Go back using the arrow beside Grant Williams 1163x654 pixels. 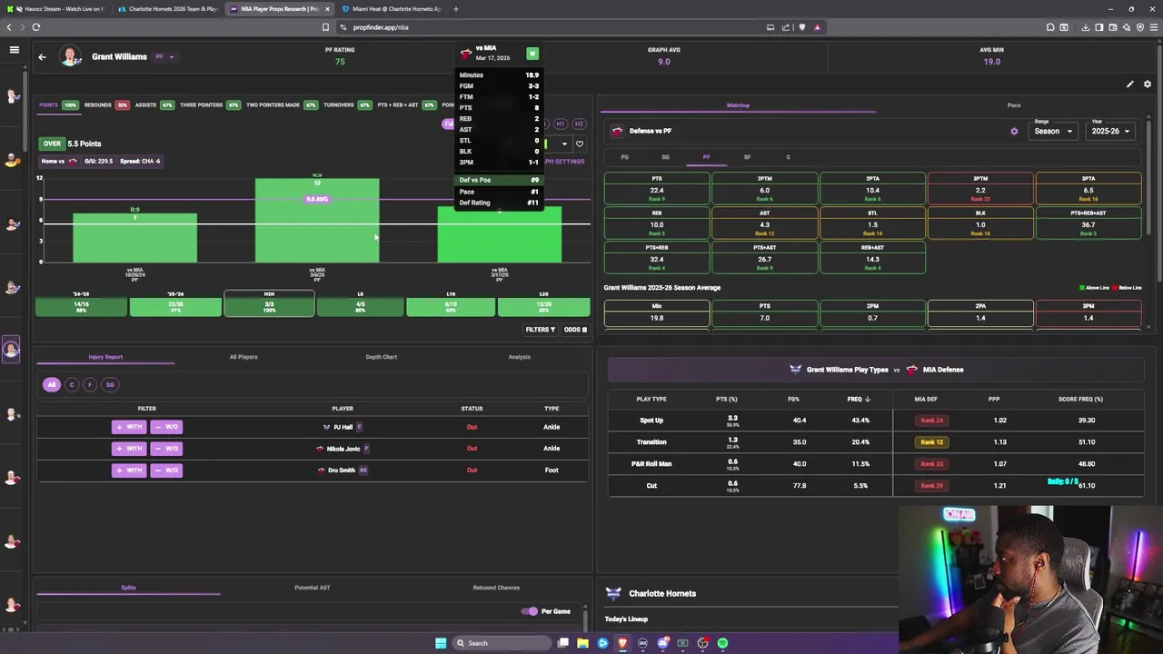click(42, 57)
